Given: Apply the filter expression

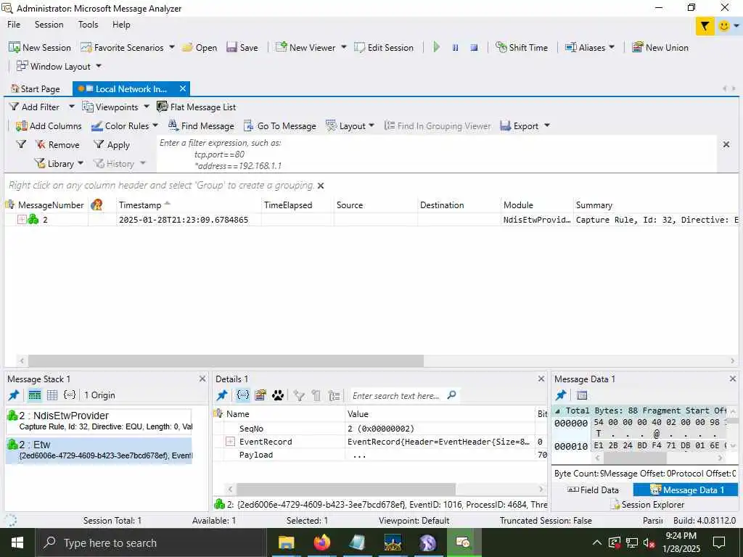Looking at the screenshot, I should pyautogui.click(x=111, y=145).
